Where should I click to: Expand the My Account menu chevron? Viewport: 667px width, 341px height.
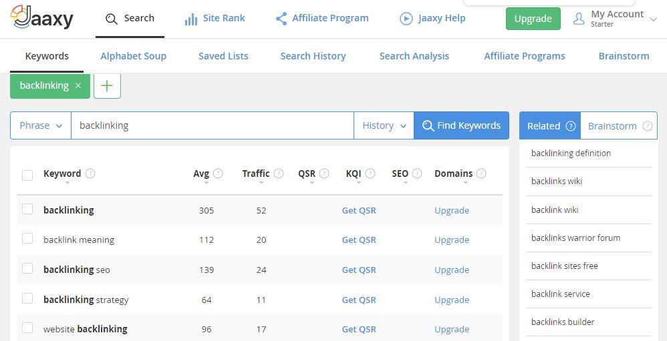point(654,19)
